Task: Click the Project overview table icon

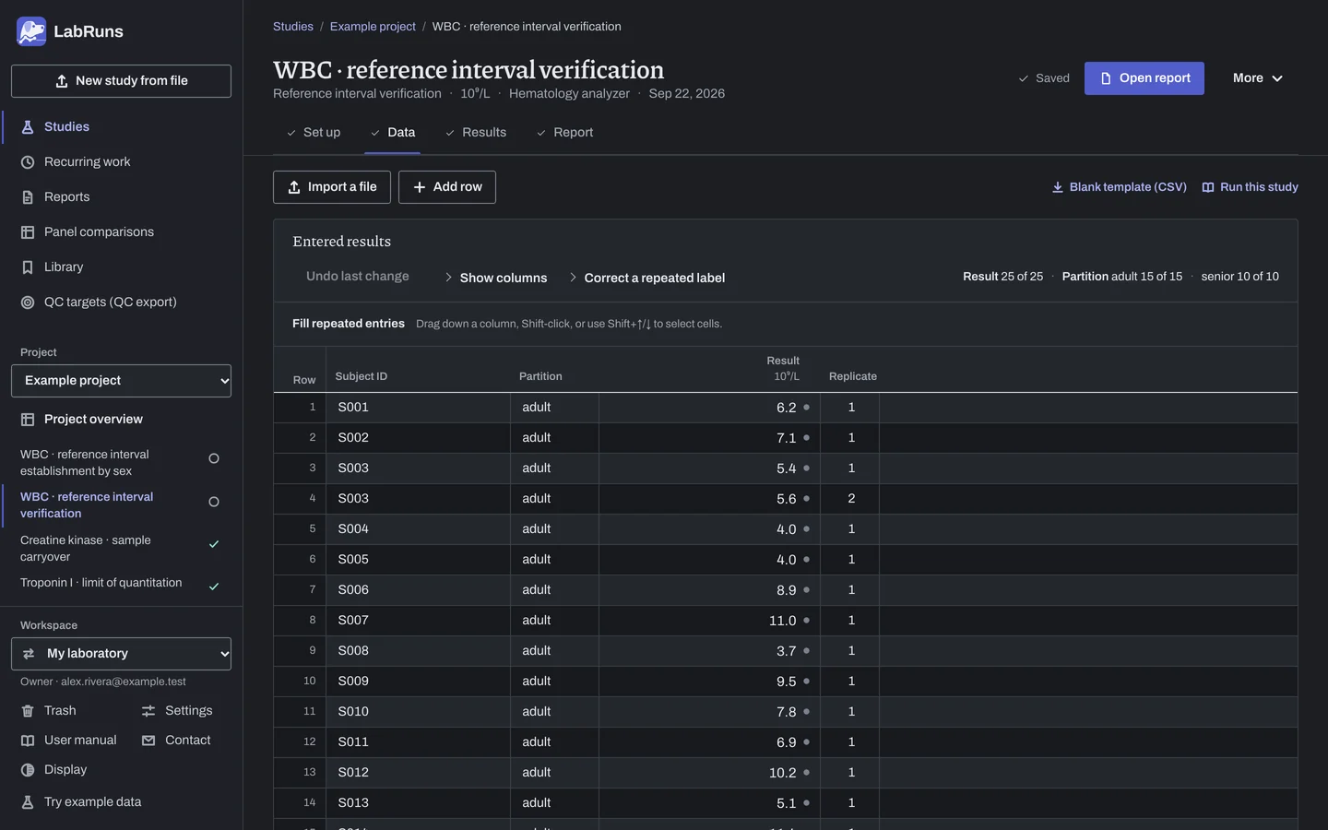Action: (x=28, y=420)
